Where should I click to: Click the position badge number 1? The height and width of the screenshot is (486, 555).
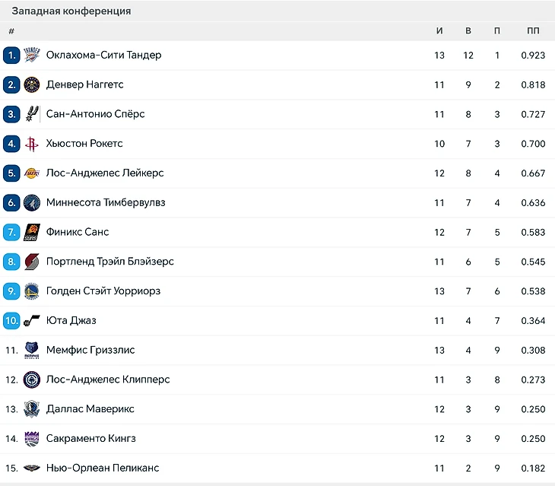coord(11,55)
